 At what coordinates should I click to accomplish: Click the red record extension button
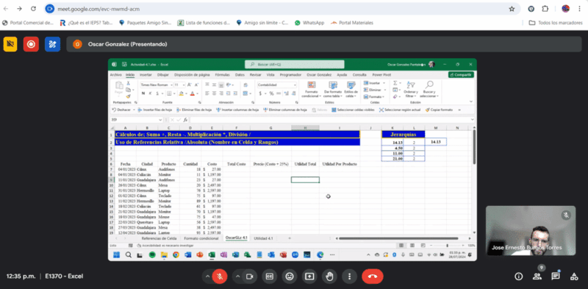(31, 44)
